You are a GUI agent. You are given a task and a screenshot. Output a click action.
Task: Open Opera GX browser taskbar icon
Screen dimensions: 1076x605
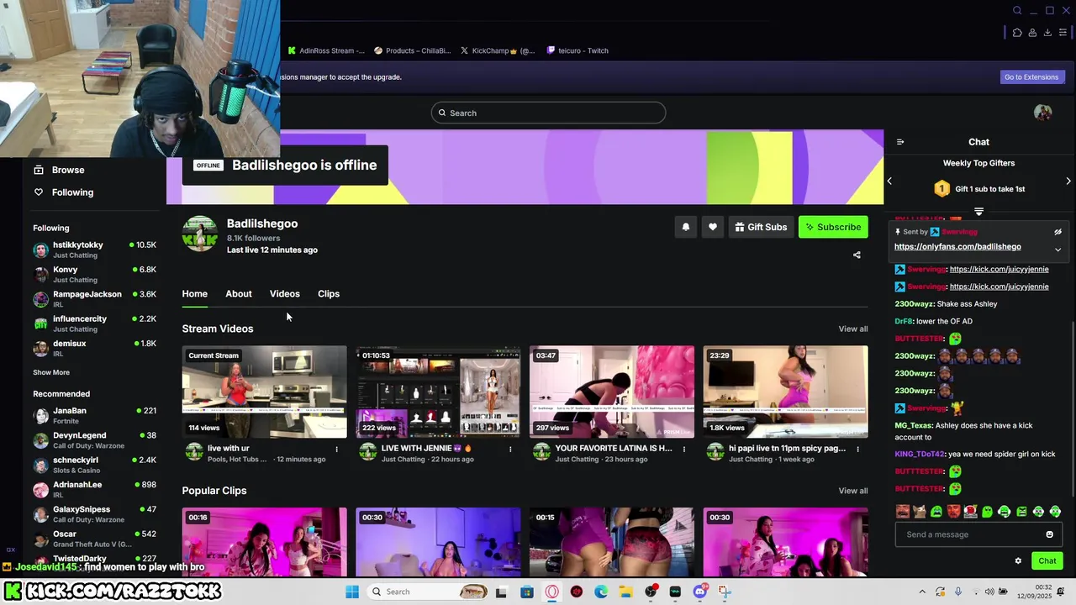551,592
